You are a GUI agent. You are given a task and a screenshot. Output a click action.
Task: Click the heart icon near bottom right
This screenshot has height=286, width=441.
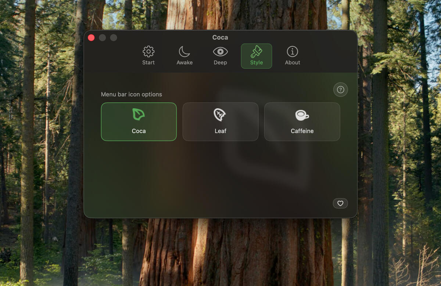click(340, 203)
